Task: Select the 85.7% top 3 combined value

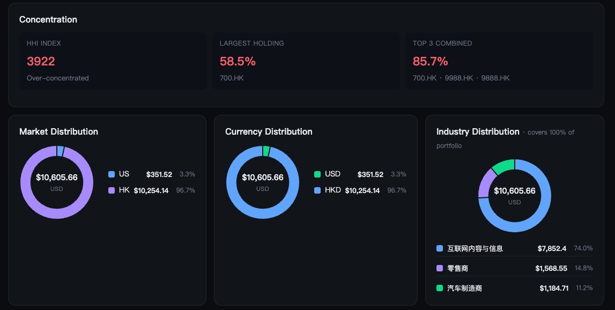Action: (x=430, y=61)
